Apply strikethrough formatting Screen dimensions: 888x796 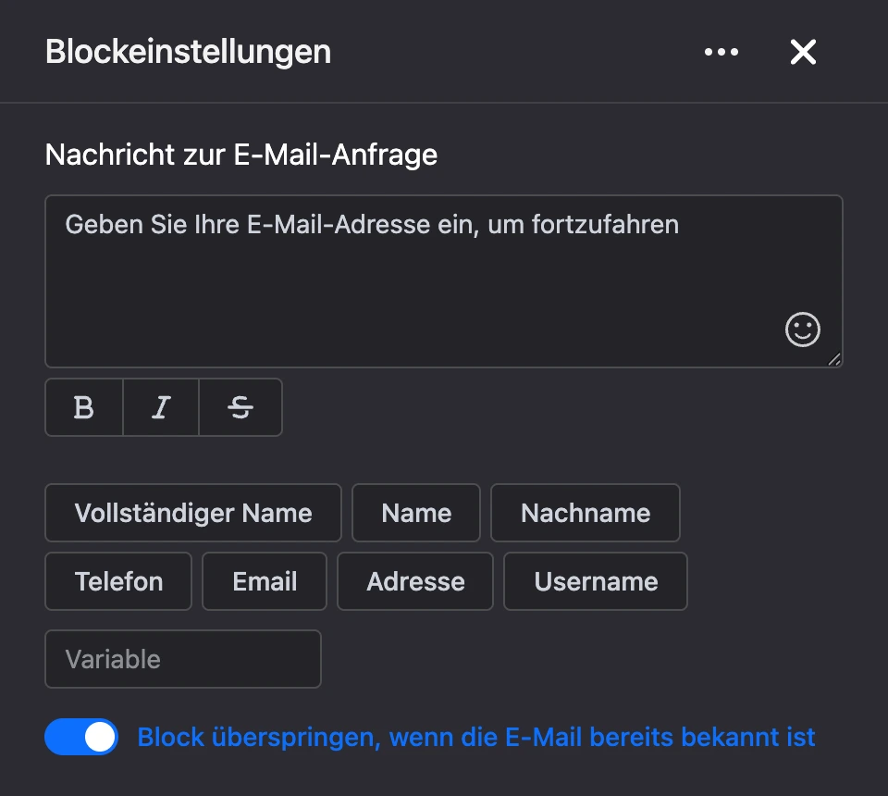[x=240, y=407]
